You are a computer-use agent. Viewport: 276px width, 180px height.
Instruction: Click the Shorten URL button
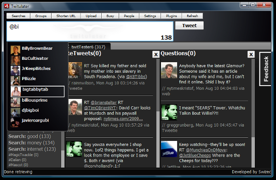click(x=66, y=16)
